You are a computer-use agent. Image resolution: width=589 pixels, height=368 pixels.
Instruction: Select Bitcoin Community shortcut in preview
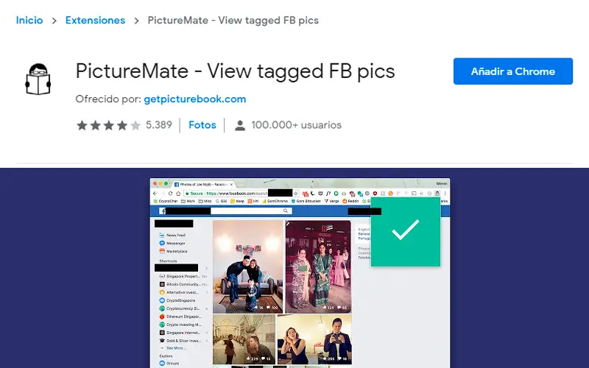click(x=180, y=284)
